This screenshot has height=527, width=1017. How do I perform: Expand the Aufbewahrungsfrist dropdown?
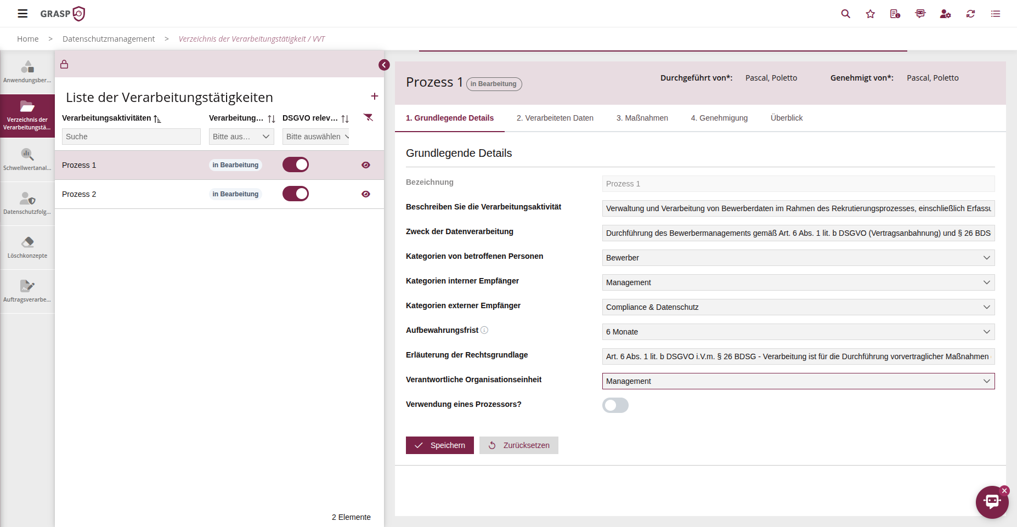798,332
